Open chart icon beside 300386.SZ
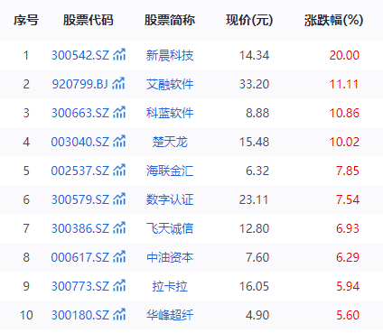The image size is (383, 333). (x=119, y=227)
